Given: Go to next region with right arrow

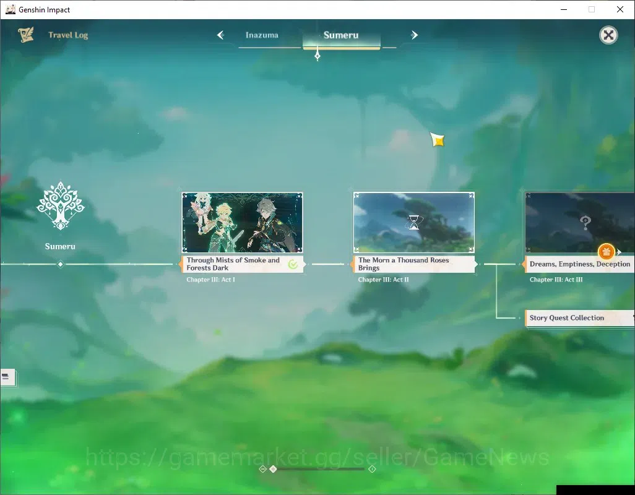Looking at the screenshot, I should [x=414, y=35].
